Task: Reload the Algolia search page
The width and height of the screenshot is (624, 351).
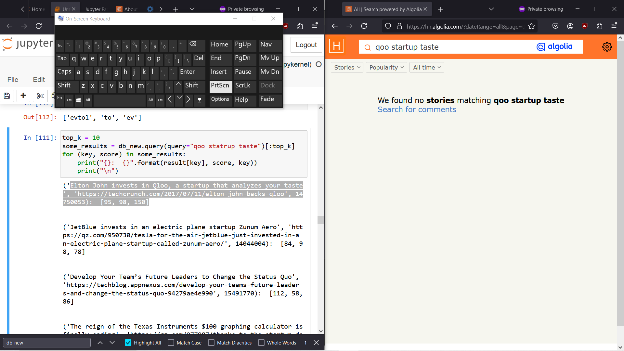Action: pyautogui.click(x=364, y=26)
